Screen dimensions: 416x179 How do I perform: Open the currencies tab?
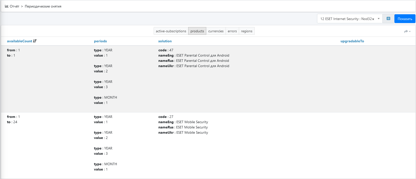[x=216, y=31]
